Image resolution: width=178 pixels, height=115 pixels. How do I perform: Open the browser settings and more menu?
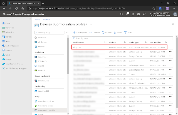174,9
